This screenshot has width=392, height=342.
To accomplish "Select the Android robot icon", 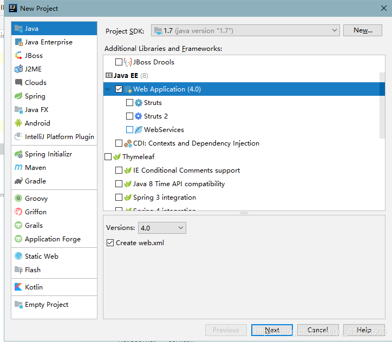I will [18, 123].
